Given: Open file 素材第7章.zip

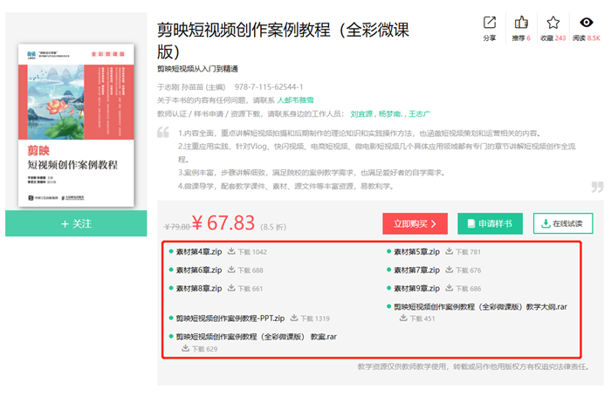Looking at the screenshot, I should [416, 270].
